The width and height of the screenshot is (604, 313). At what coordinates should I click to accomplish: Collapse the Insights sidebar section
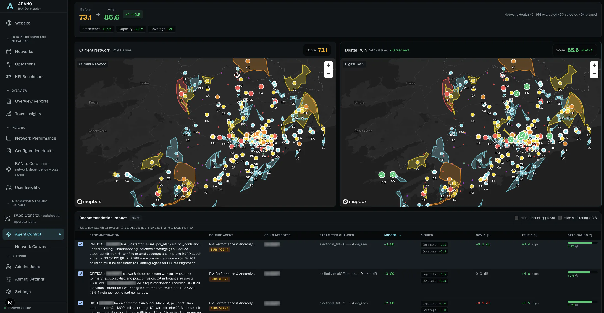[8, 128]
